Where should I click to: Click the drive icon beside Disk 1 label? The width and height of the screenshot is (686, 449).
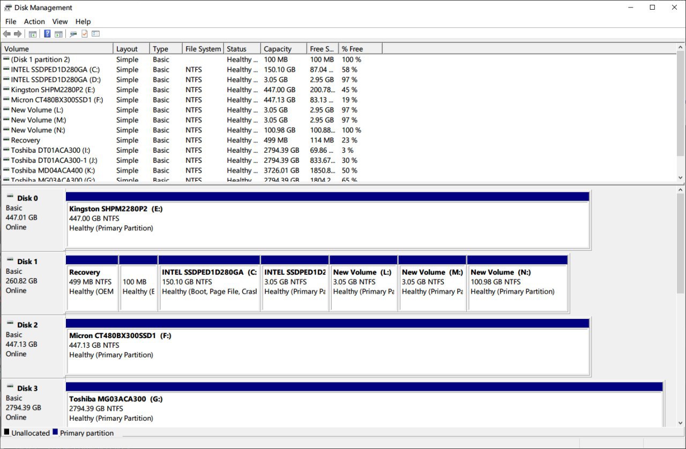pyautogui.click(x=10, y=260)
